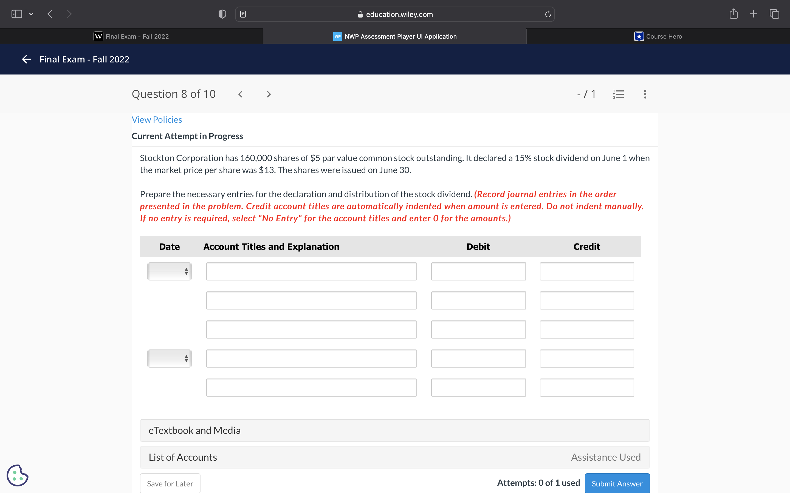Screen dimensions: 790x493
Task: Open the three-dot more options menu
Action: pos(645,94)
